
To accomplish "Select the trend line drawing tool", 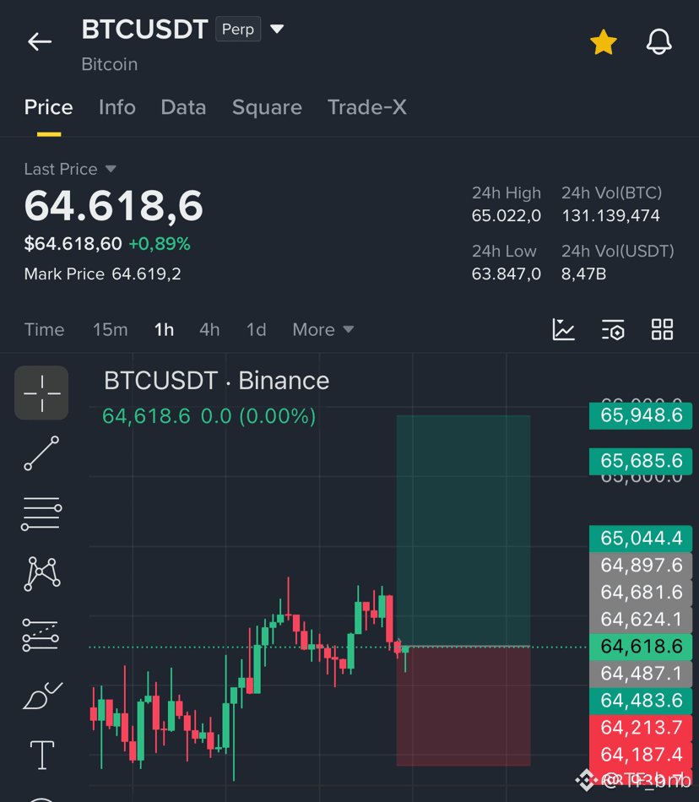I will coord(41,453).
